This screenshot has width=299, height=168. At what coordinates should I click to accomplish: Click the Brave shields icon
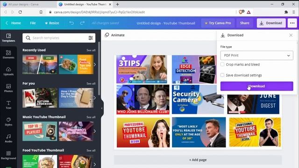(241, 12)
